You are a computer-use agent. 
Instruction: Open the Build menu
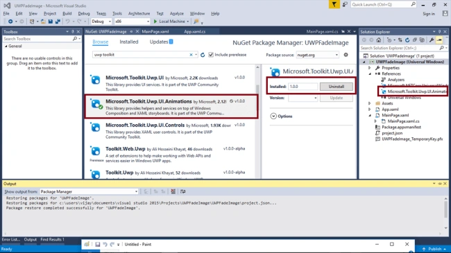pos(67,13)
